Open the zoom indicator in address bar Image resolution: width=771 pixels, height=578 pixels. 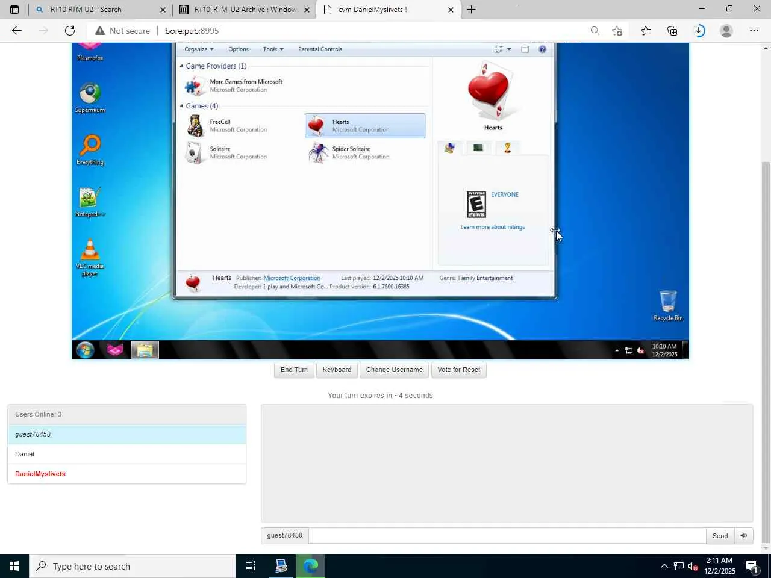595,31
